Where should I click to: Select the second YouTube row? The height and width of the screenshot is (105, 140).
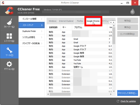pos(79,63)
